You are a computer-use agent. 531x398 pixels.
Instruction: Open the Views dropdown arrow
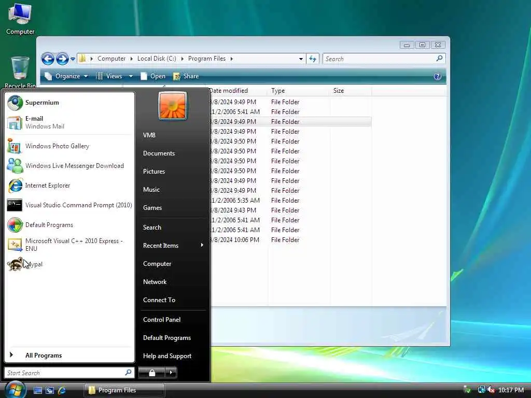pos(131,76)
